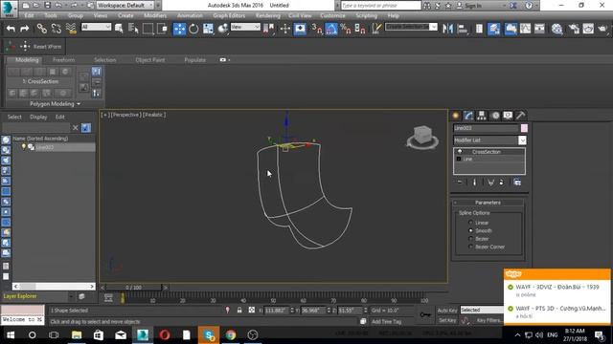Open the Rendering menu

click(x=268, y=15)
